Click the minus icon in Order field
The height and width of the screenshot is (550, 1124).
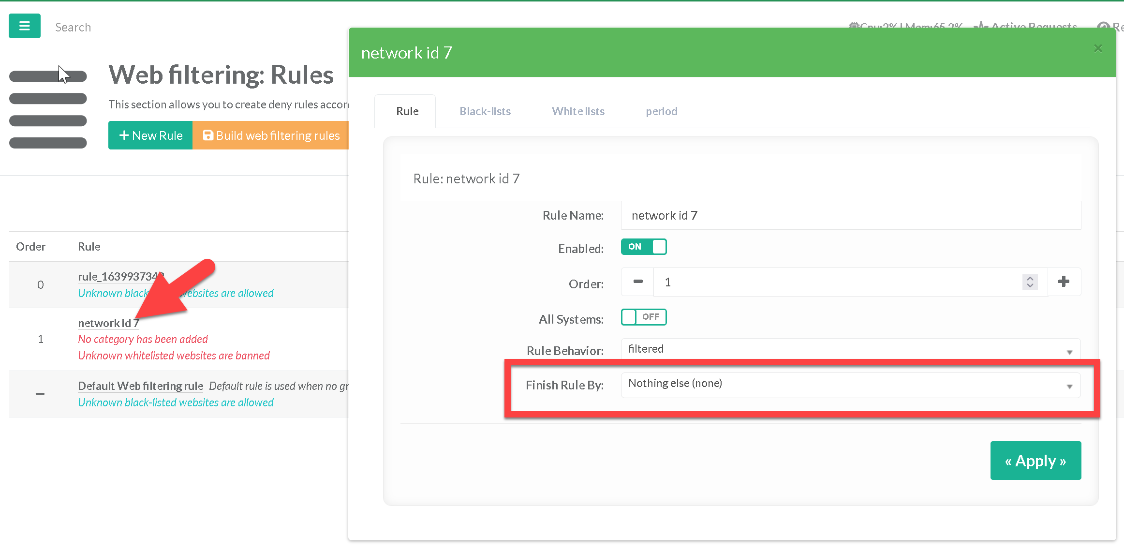coord(638,282)
